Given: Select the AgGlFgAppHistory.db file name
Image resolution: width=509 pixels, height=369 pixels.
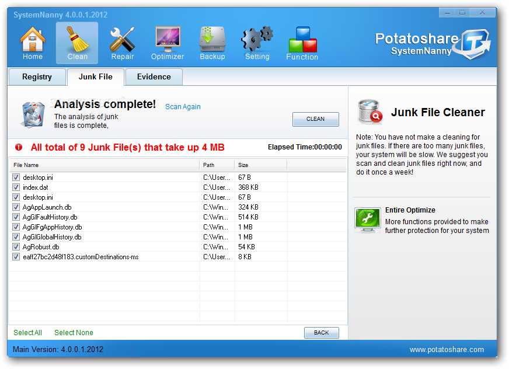Looking at the screenshot, I should [x=53, y=227].
